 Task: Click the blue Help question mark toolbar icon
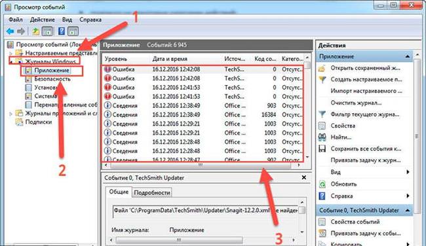pos(62,31)
